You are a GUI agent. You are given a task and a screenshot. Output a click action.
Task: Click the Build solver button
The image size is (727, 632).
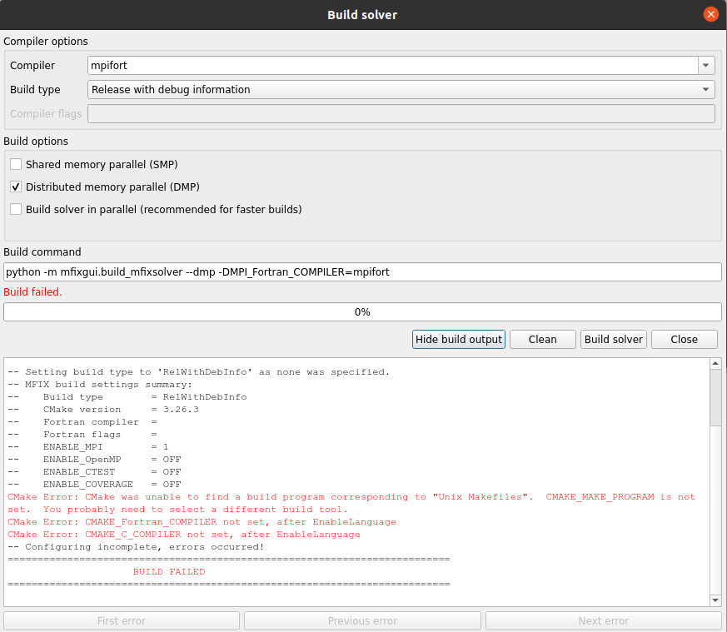pos(614,340)
